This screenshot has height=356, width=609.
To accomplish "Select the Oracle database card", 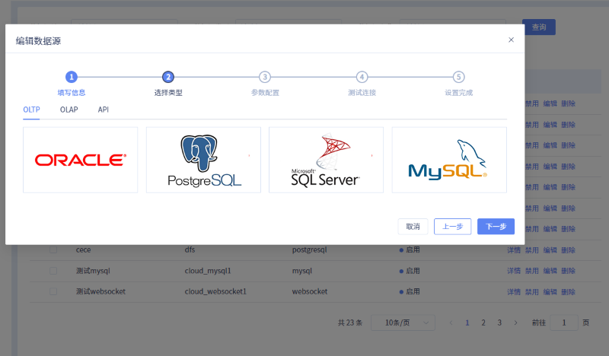I will pos(81,160).
